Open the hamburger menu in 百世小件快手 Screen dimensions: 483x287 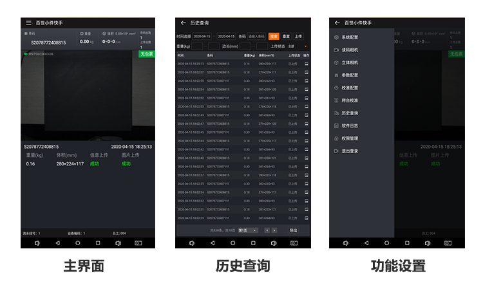tap(28, 23)
